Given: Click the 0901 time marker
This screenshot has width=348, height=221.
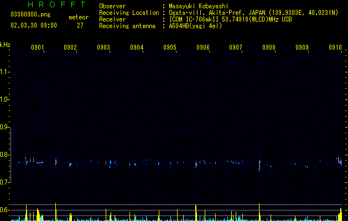Looking at the screenshot, I should (37, 48).
